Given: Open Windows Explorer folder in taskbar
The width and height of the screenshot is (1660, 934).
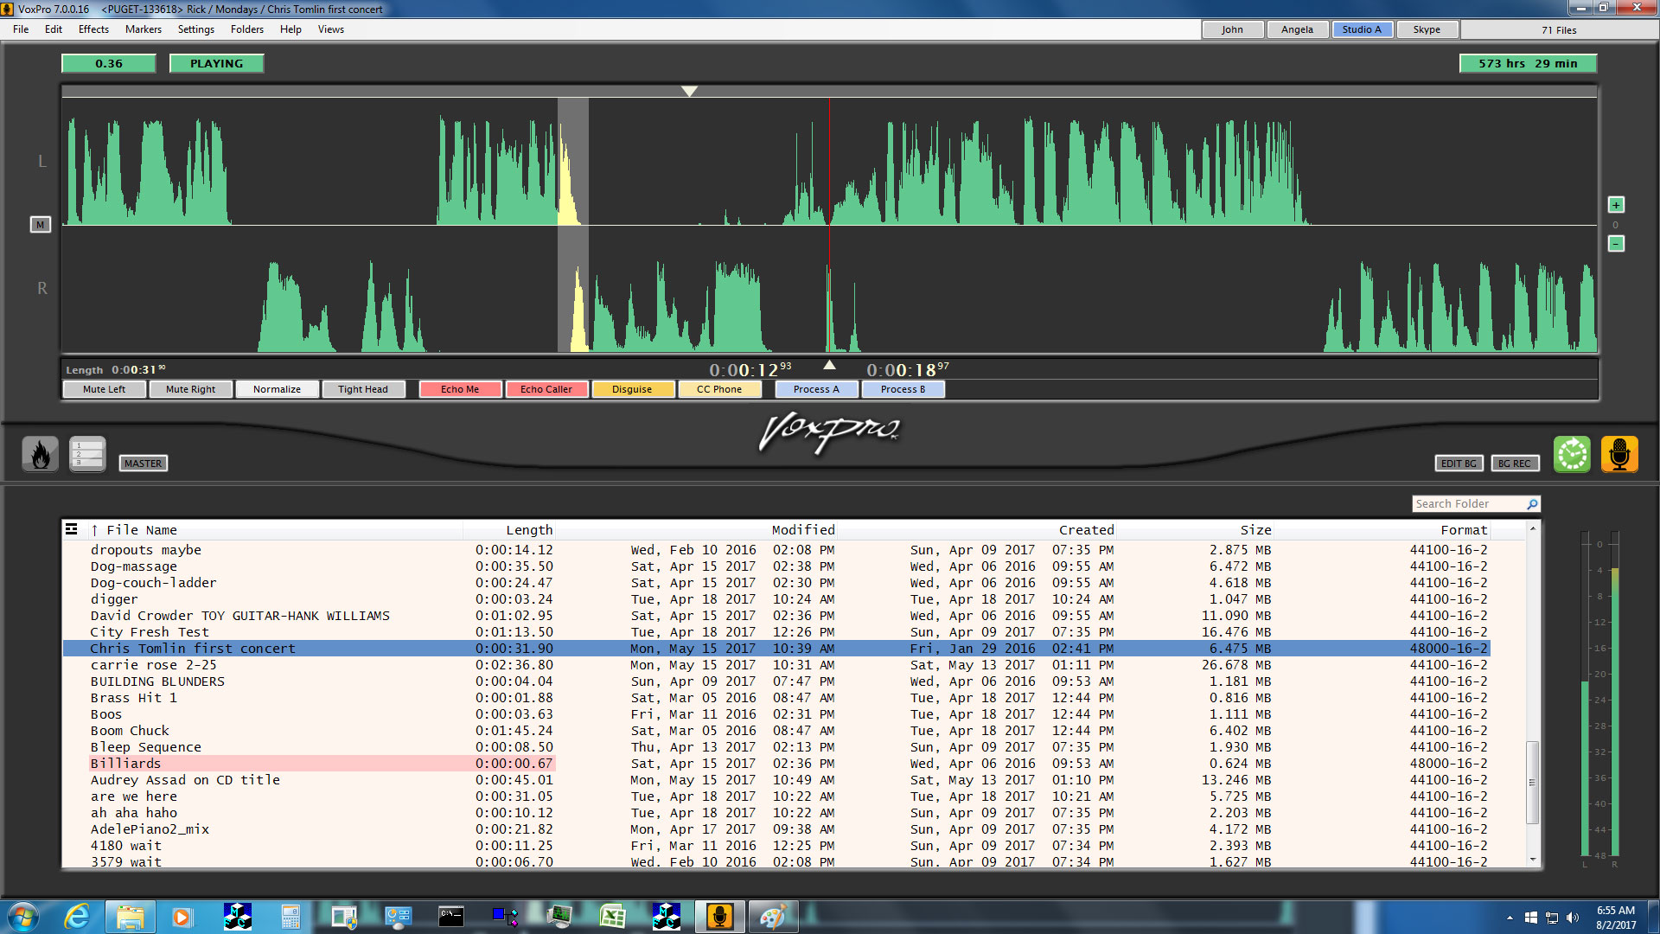Looking at the screenshot, I should tap(130, 917).
